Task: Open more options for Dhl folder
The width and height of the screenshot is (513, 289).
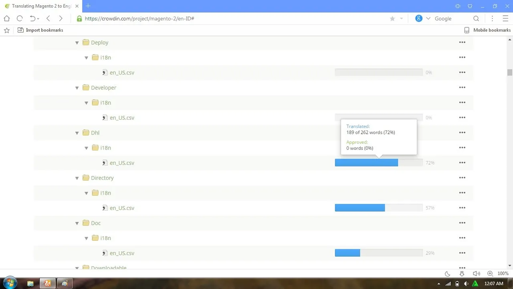Action: pyautogui.click(x=462, y=132)
